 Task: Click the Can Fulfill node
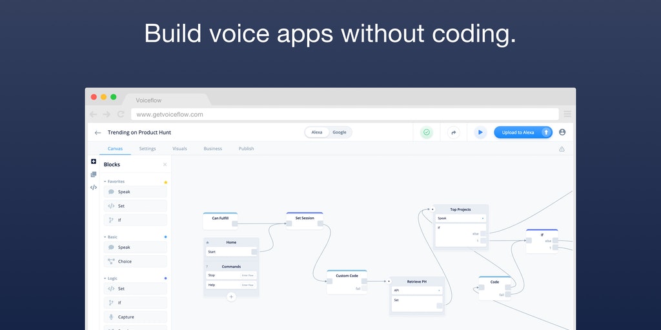tap(220, 221)
